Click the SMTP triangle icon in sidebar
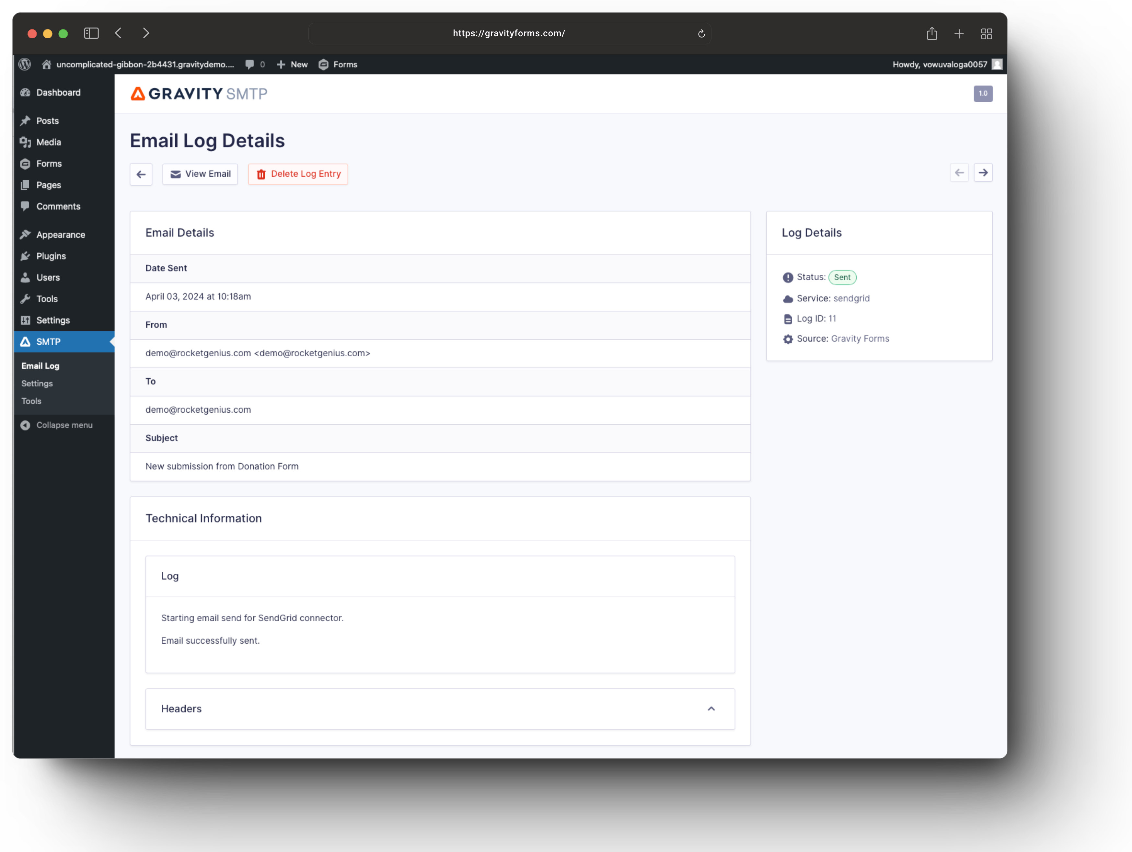 (25, 342)
